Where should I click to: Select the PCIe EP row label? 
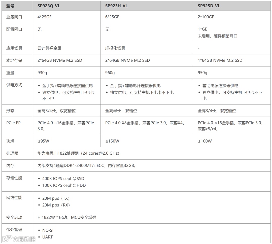pos(13,123)
